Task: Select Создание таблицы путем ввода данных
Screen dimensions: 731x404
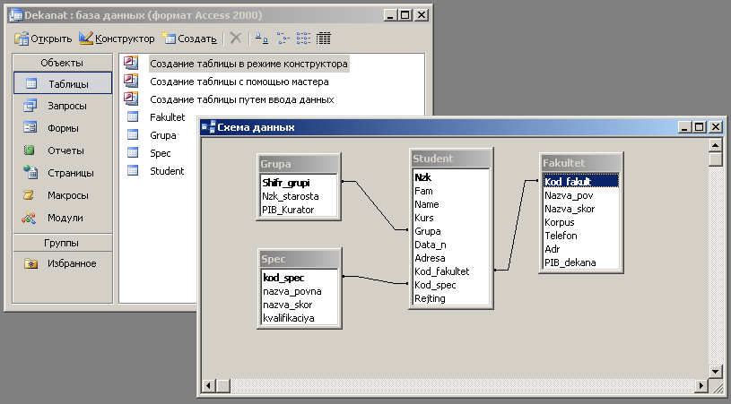Action: tap(242, 99)
